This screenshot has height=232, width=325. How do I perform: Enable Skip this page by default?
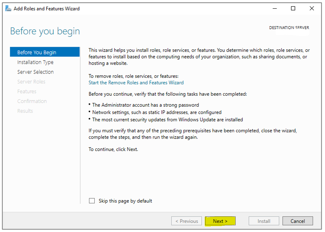[x=92, y=200]
